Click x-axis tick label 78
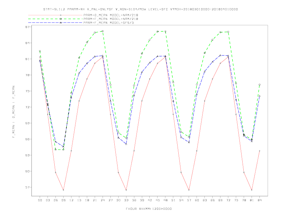The height and width of the screenshot is (218, 283). [244, 200]
